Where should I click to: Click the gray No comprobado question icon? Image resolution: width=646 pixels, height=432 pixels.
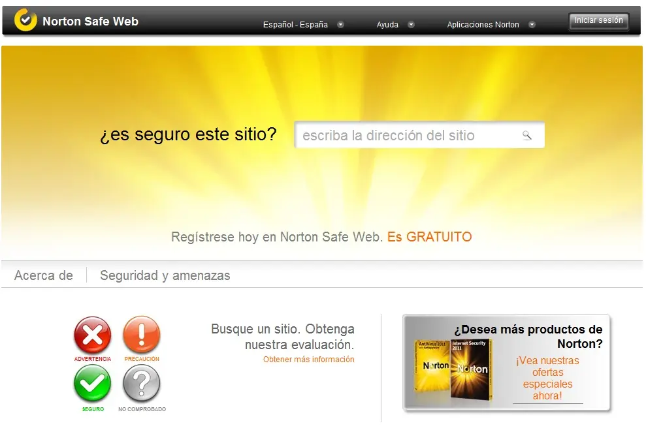142,384
